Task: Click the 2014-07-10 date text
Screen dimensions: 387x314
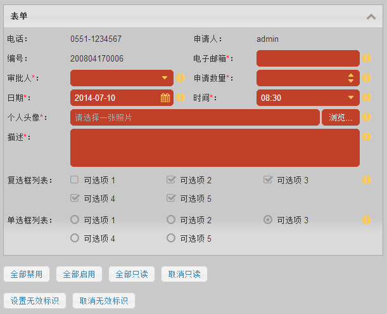Action: (x=95, y=98)
